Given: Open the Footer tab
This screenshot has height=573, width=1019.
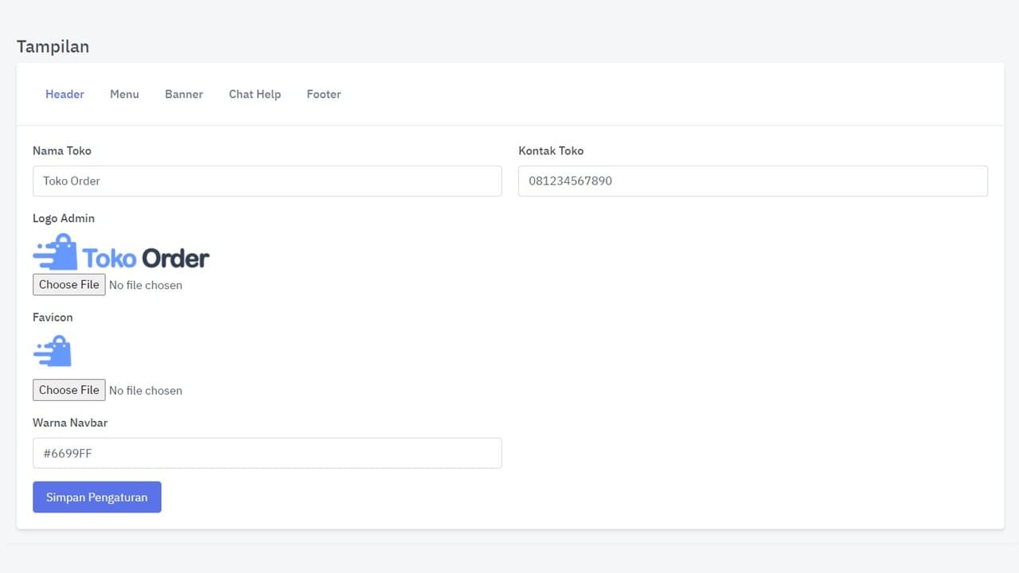Looking at the screenshot, I should tap(323, 94).
